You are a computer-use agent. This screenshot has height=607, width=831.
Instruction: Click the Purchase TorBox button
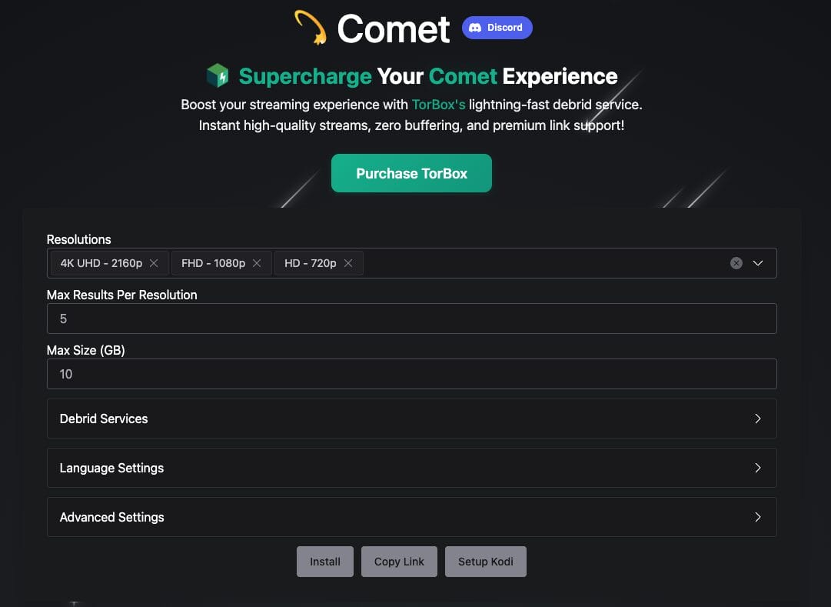[x=411, y=173]
